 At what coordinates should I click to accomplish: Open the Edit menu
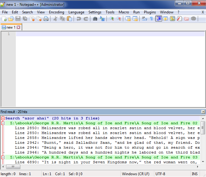pos(15,12)
